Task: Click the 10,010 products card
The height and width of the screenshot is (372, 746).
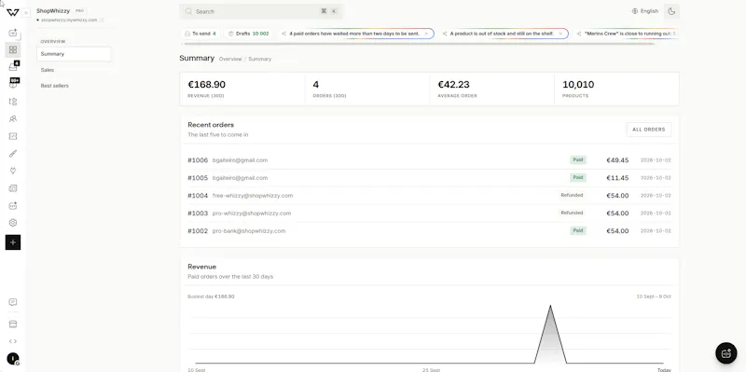Action: (x=616, y=89)
